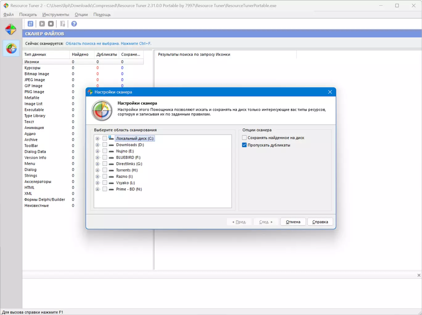Open the Инструменты menu
The width and height of the screenshot is (422, 315).
pos(56,15)
